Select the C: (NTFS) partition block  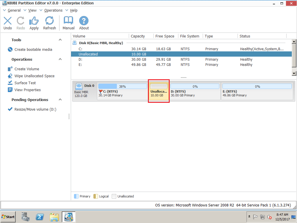(x=122, y=91)
